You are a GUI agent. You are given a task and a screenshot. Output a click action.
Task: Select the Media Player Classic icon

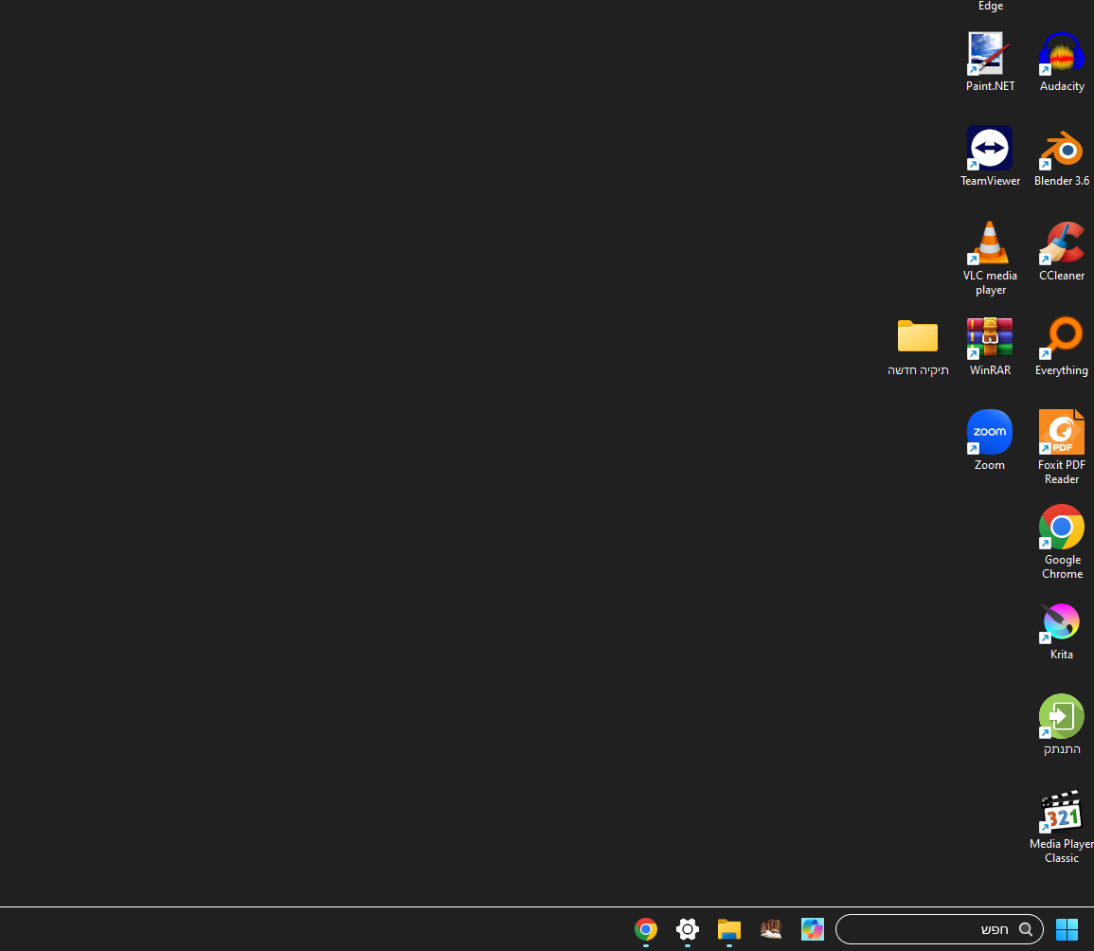(x=1061, y=826)
